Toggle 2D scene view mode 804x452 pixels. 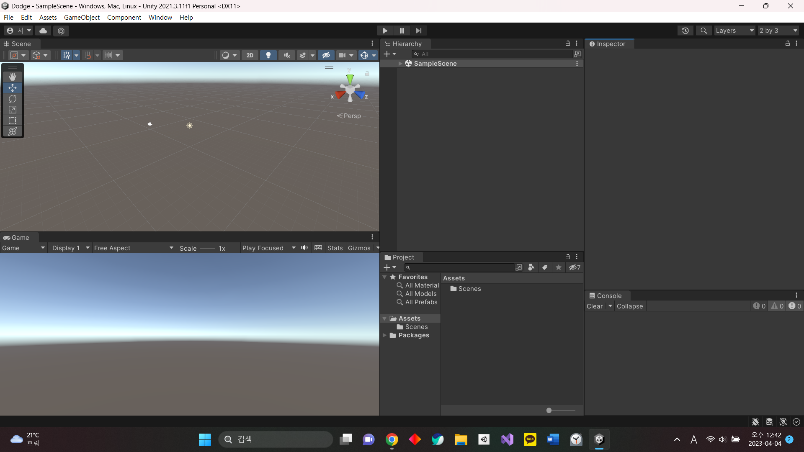tap(250, 55)
